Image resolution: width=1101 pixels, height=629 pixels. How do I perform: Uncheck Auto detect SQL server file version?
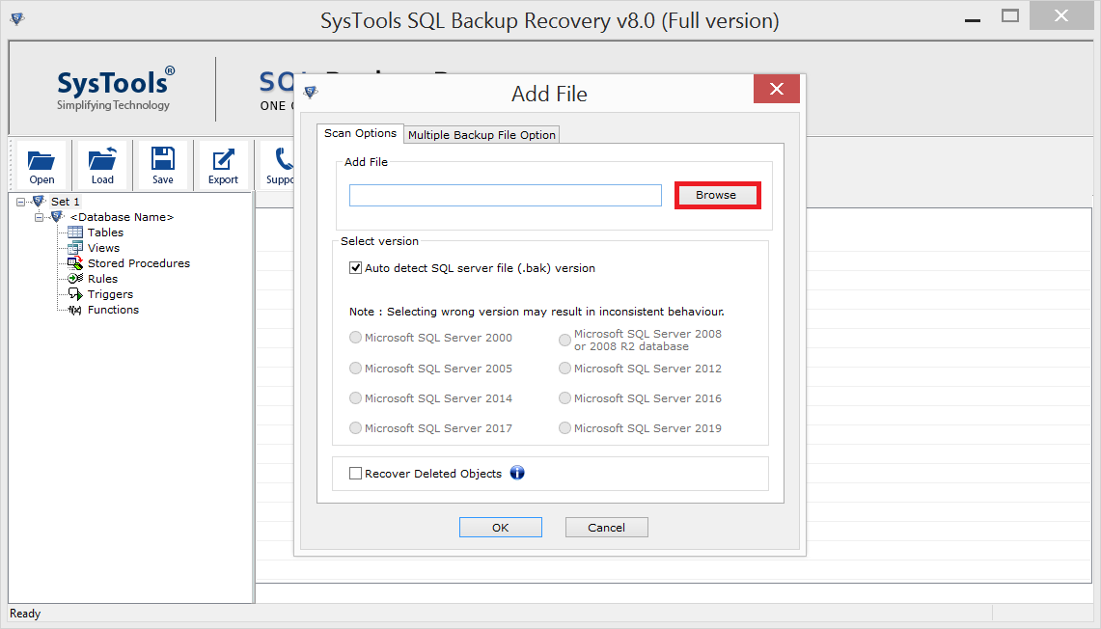point(355,267)
